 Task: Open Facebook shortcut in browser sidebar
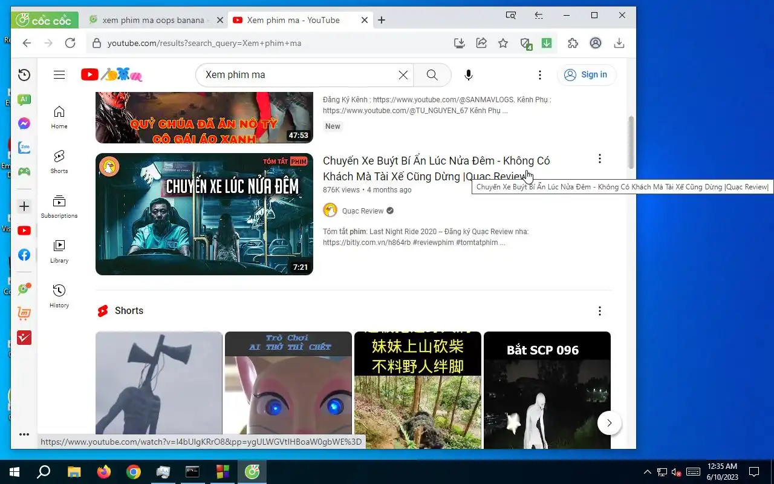(24, 255)
